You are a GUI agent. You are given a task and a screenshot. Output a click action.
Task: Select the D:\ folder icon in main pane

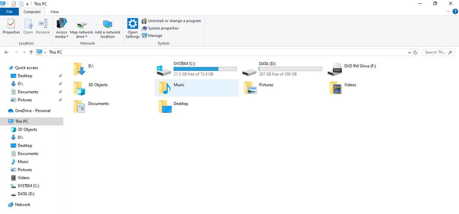tap(79, 69)
